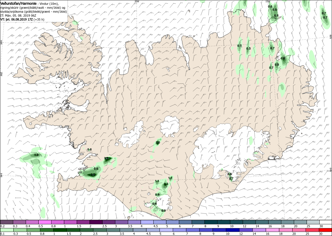Click the '0.2' label in the upper legend row
This screenshot has width=332, height=236.
3,226
